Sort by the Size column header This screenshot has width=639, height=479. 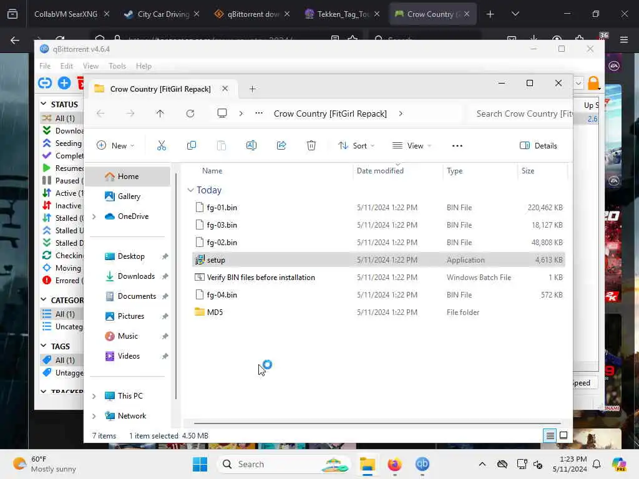[x=542, y=171]
